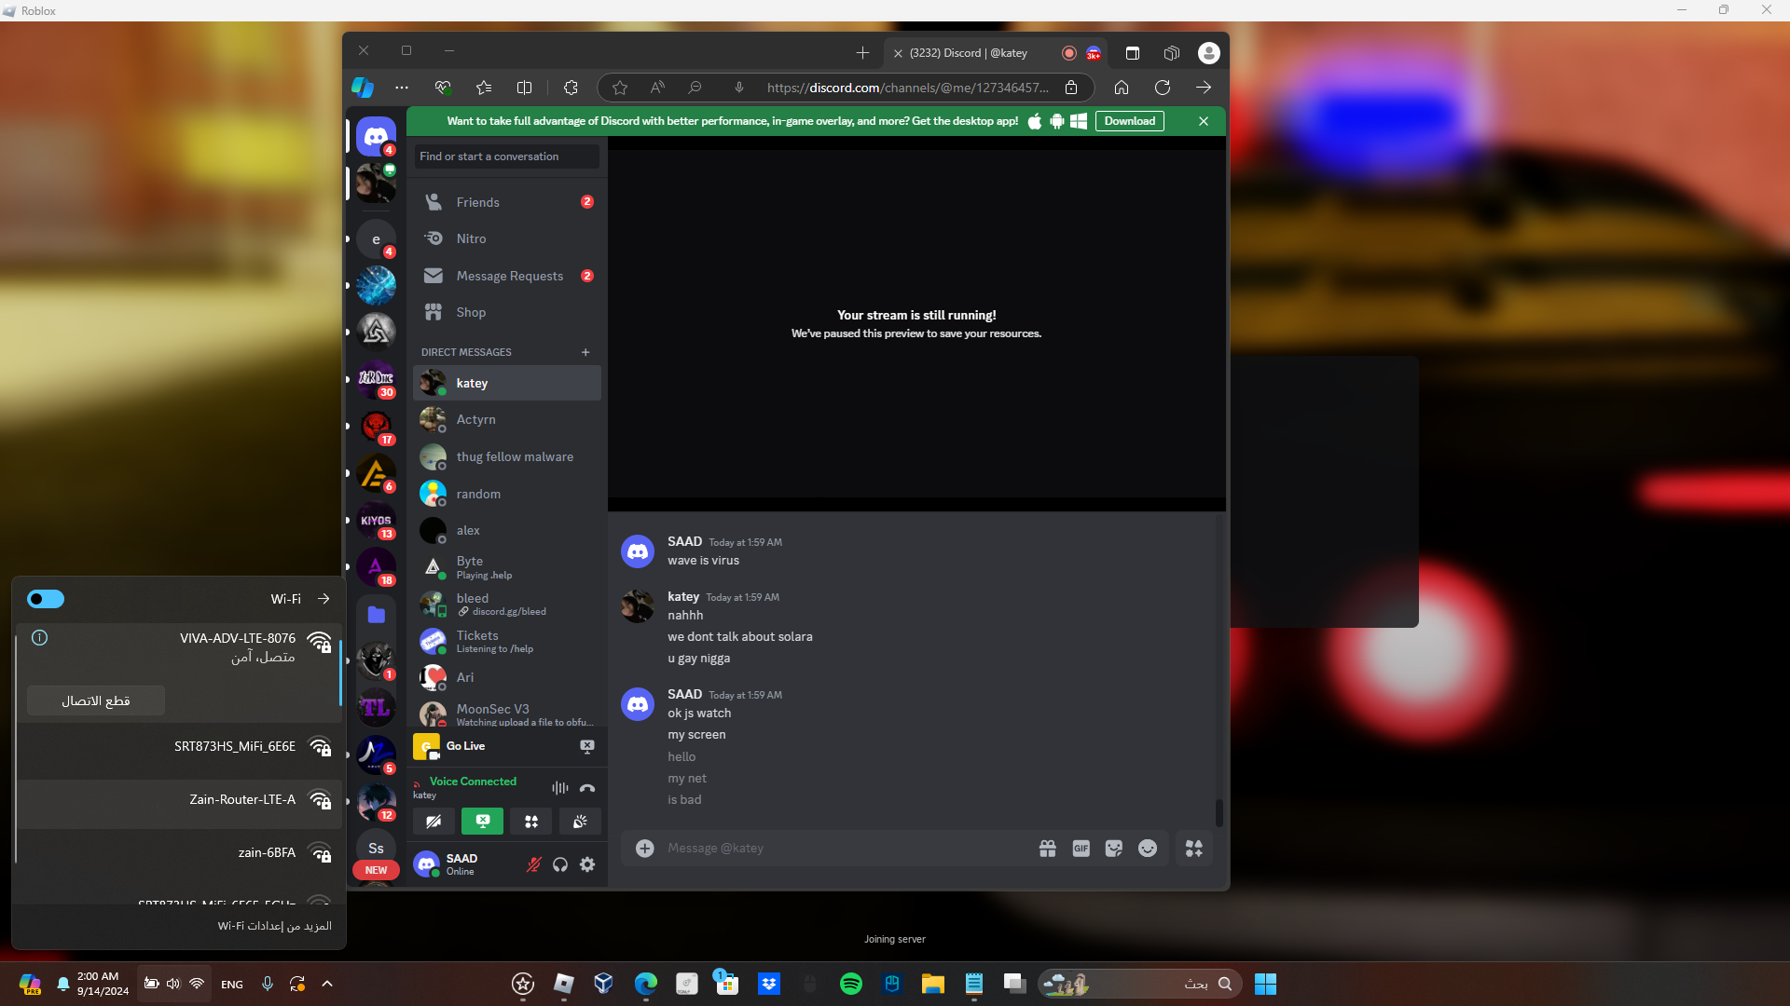Toggle noise suppression waveform icon

tap(560, 788)
